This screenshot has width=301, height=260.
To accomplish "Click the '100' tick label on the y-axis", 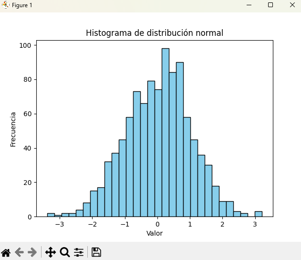I will [x=25, y=45].
